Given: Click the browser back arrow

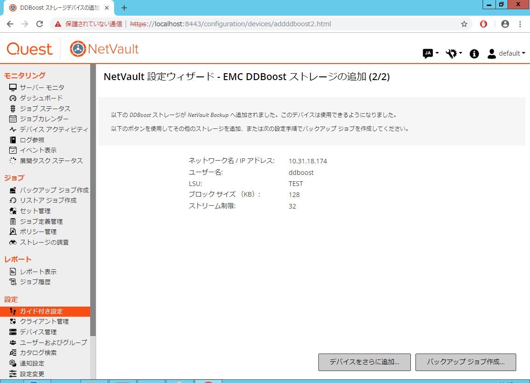Looking at the screenshot, I should (x=10, y=24).
